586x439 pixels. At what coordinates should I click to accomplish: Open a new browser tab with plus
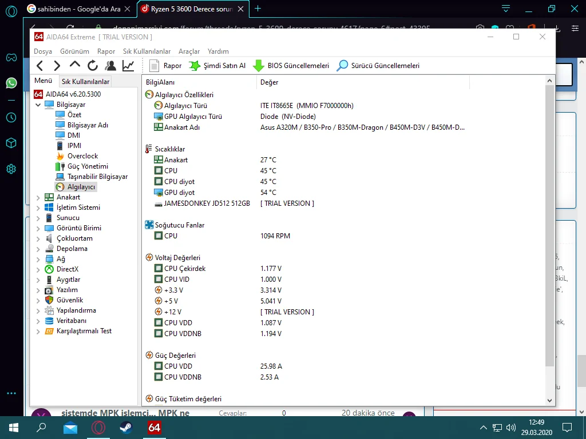point(258,9)
